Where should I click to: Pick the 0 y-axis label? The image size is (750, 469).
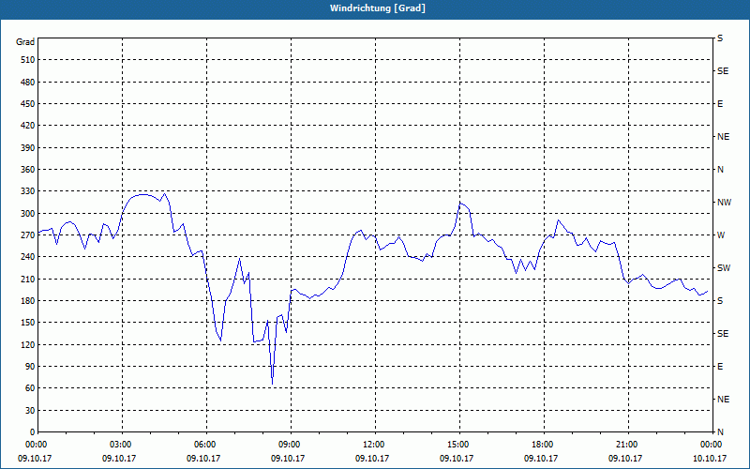pyautogui.click(x=33, y=432)
